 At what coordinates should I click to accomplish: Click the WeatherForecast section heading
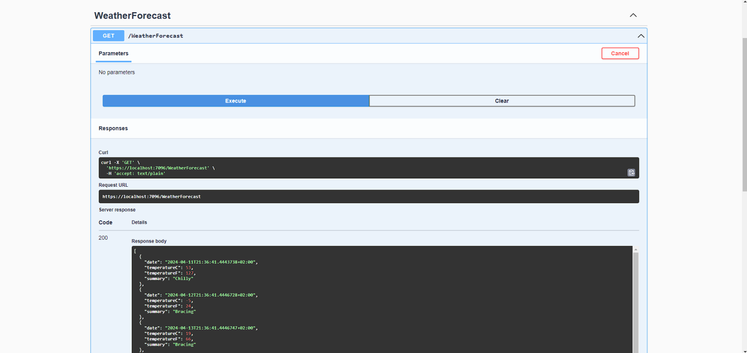[132, 16]
